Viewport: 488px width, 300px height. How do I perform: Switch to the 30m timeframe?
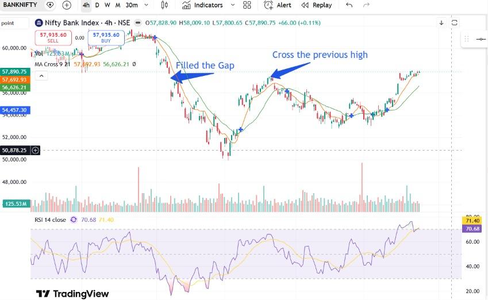click(132, 5)
